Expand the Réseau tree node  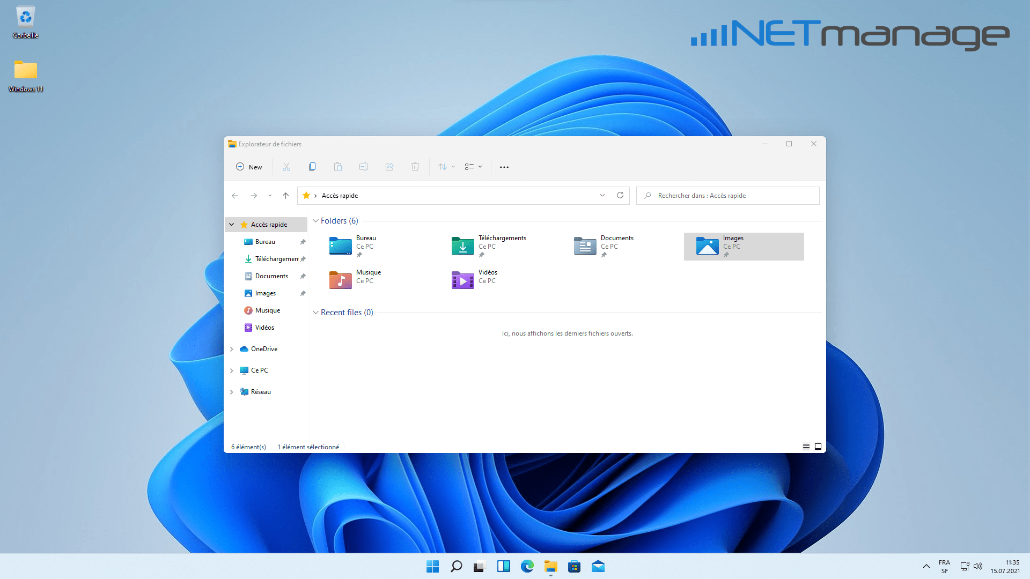232,392
